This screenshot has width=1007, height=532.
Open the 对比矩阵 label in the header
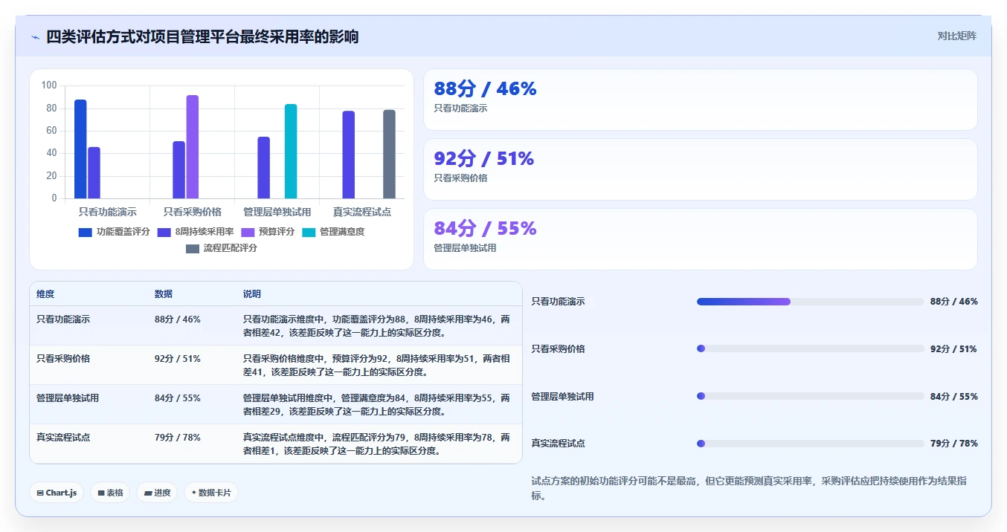pos(956,36)
